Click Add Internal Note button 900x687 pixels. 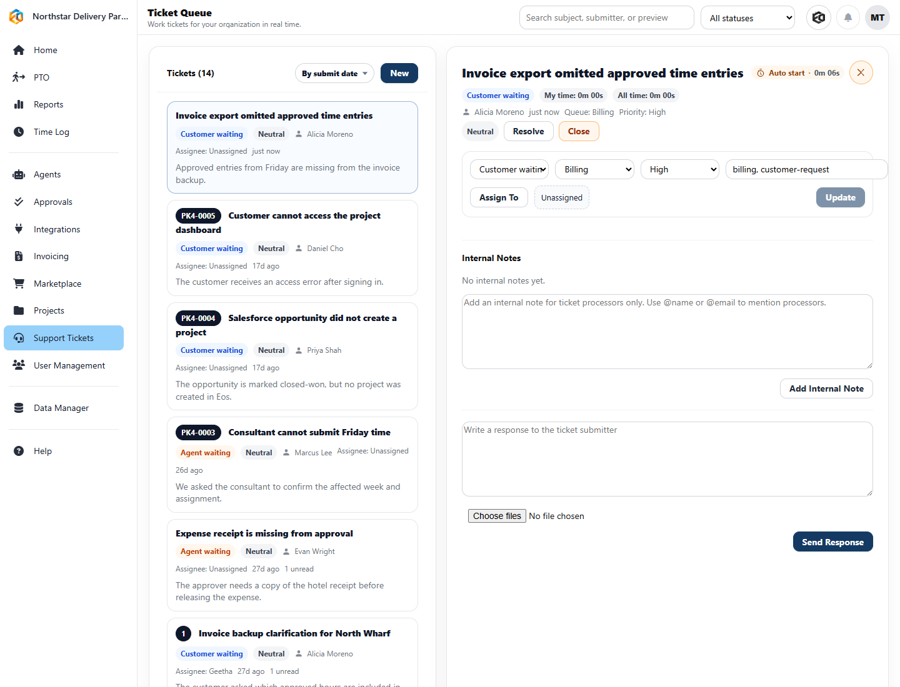(826, 388)
